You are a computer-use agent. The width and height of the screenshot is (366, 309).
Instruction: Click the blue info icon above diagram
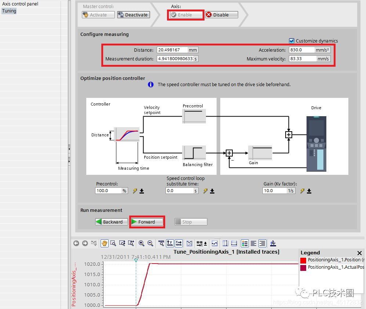[x=151, y=84]
